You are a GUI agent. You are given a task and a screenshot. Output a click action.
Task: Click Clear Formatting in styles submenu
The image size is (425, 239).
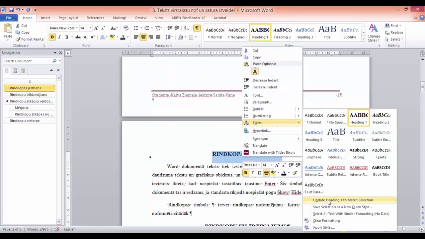point(349,221)
